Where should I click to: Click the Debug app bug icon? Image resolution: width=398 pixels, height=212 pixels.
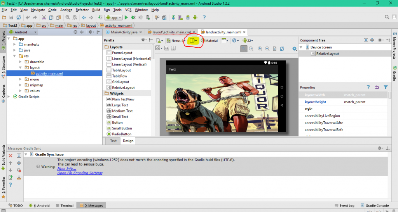click(x=133, y=17)
